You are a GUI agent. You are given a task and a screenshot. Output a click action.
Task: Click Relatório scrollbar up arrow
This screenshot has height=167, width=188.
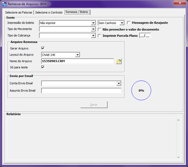[x=179, y=120]
